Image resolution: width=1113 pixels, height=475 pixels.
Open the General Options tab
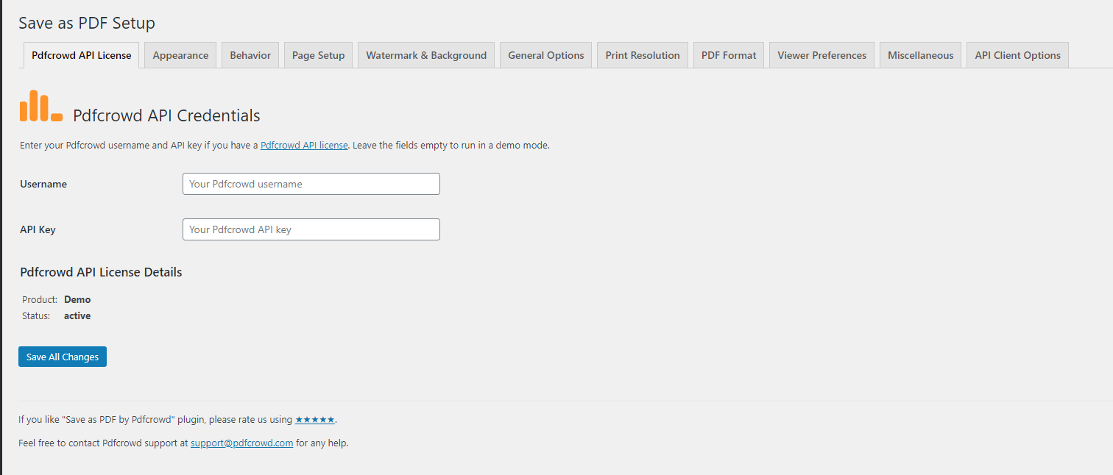(x=546, y=55)
